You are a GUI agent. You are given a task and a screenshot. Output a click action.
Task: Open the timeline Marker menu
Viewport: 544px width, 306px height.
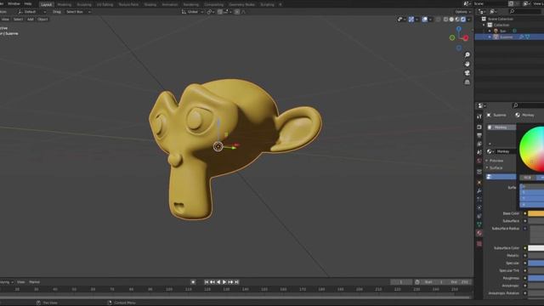[x=34, y=282]
